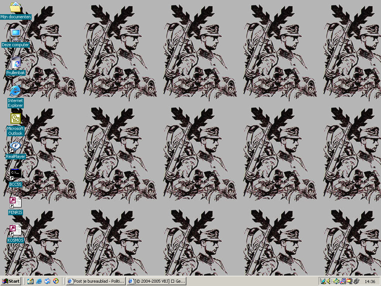381x286 pixels.
Task: Switch to '[© 2004-2005 VBJ]' taskbar window
Action: [156, 281]
